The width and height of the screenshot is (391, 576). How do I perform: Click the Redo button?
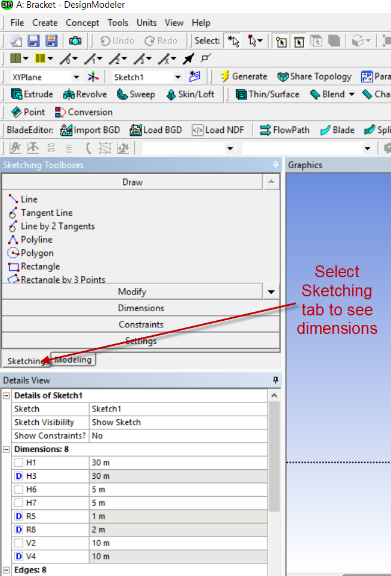click(x=161, y=41)
